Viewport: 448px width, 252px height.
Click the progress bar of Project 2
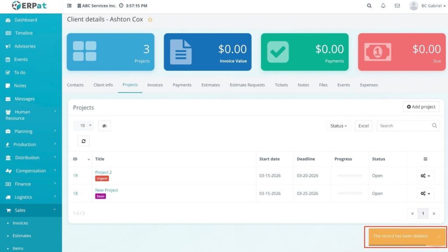[x=350, y=176]
